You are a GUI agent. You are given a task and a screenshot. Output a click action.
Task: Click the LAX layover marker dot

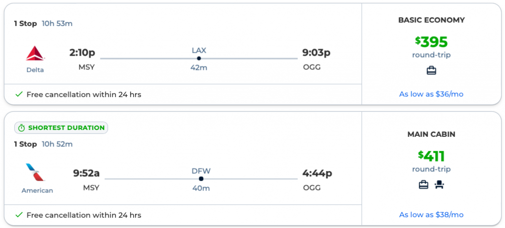click(199, 58)
